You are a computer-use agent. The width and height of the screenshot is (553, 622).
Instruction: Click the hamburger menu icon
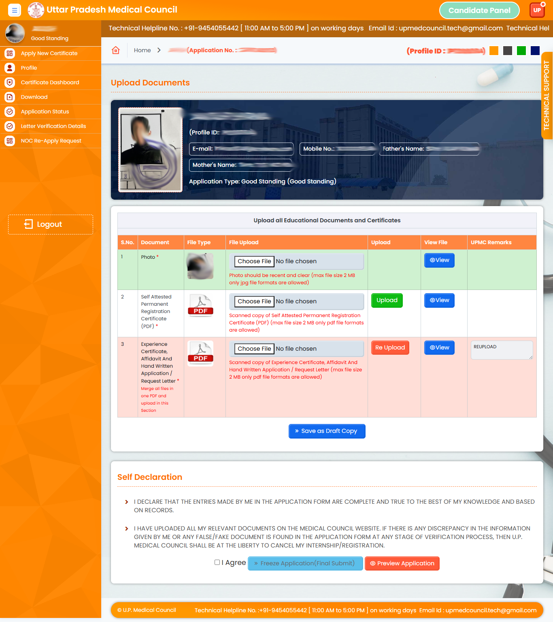(x=14, y=10)
